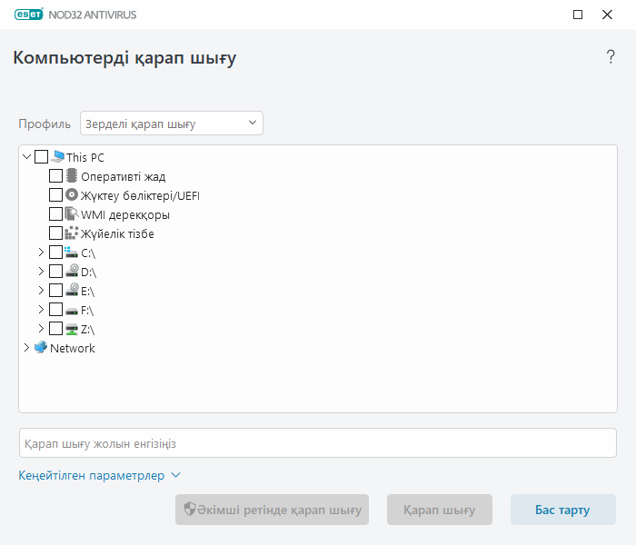This screenshot has height=545, width=636.
Task: Click the Жүктеу бөліктері/UEFI disc icon
Action: click(x=72, y=195)
